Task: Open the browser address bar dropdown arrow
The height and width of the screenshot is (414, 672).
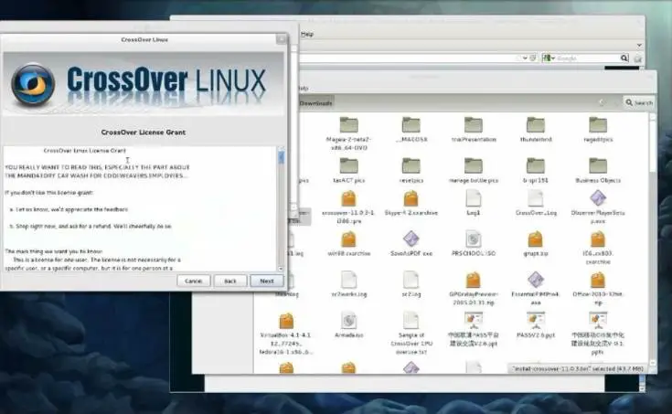Action: pyautogui.click(x=525, y=58)
